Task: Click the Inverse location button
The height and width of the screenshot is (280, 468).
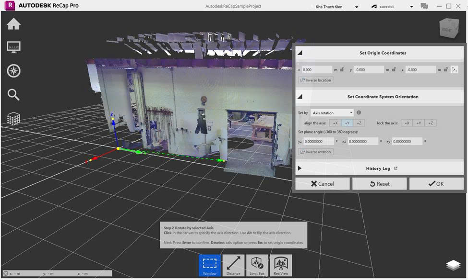Action: [x=316, y=80]
